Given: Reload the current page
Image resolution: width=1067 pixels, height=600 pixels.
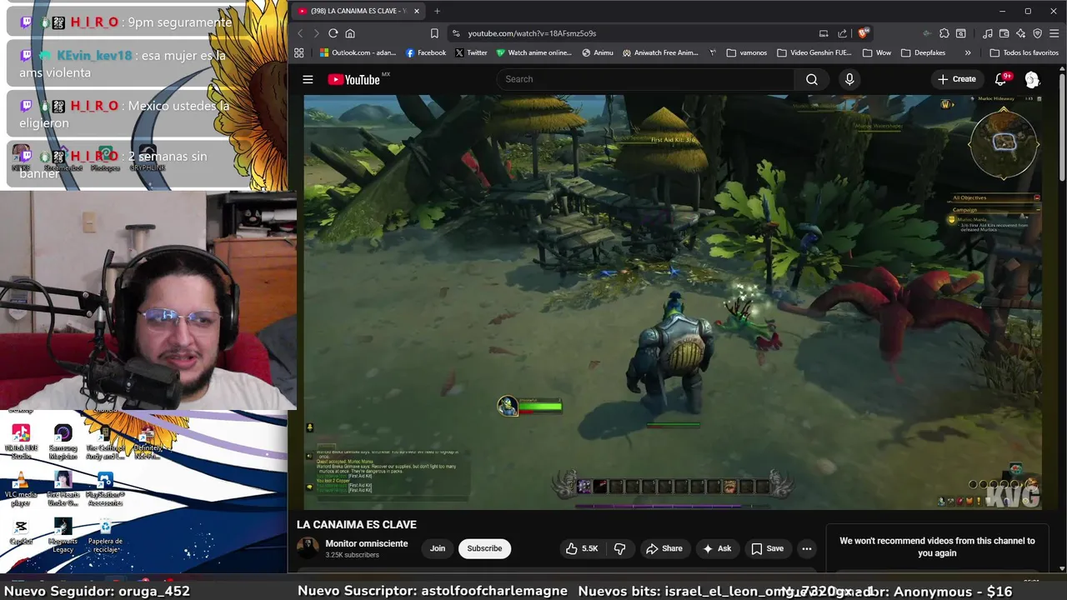Looking at the screenshot, I should [x=333, y=33].
